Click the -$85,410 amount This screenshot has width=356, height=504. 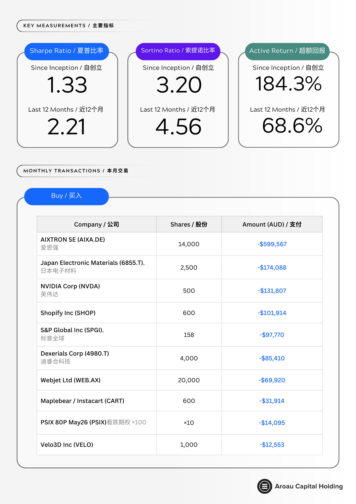point(272,358)
